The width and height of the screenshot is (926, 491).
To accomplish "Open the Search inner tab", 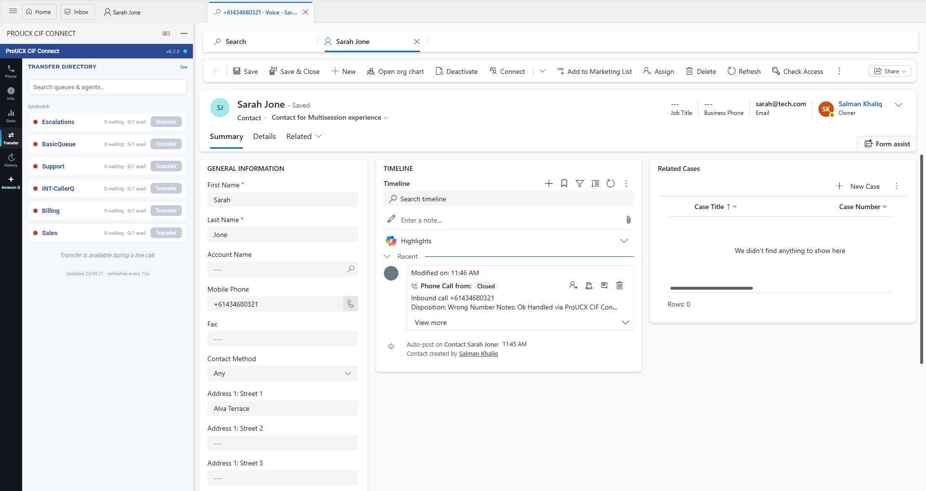I will 231,42.
